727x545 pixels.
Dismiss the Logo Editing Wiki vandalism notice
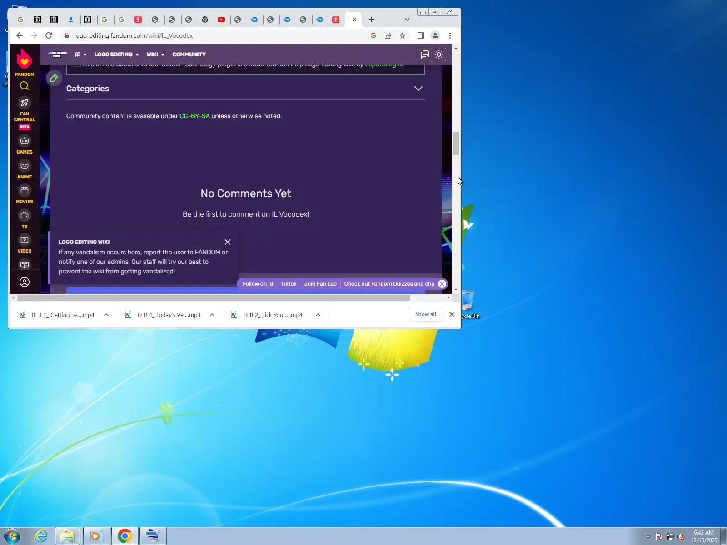[228, 242]
